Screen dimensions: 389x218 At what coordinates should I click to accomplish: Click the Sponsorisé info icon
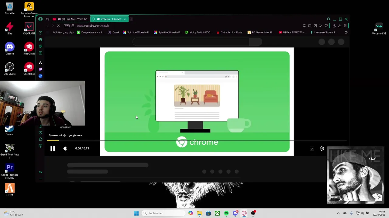click(x=64, y=135)
